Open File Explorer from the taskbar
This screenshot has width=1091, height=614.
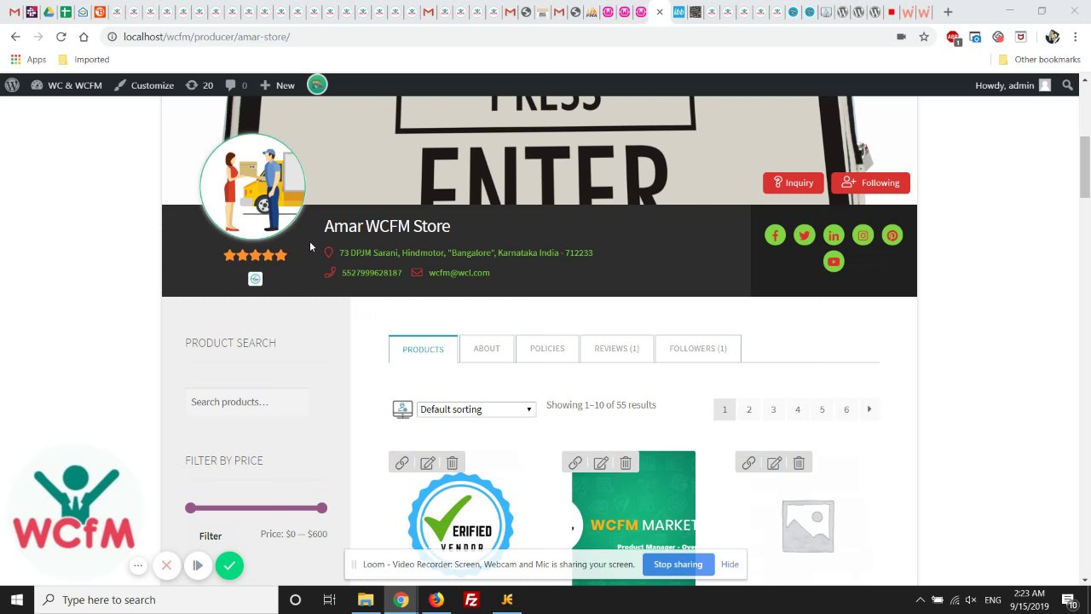coord(366,600)
